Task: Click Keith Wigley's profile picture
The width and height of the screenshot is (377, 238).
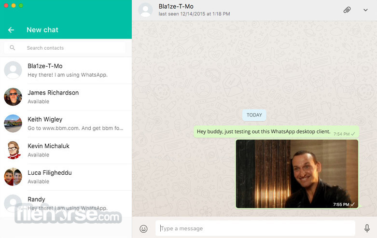Action: point(13,124)
